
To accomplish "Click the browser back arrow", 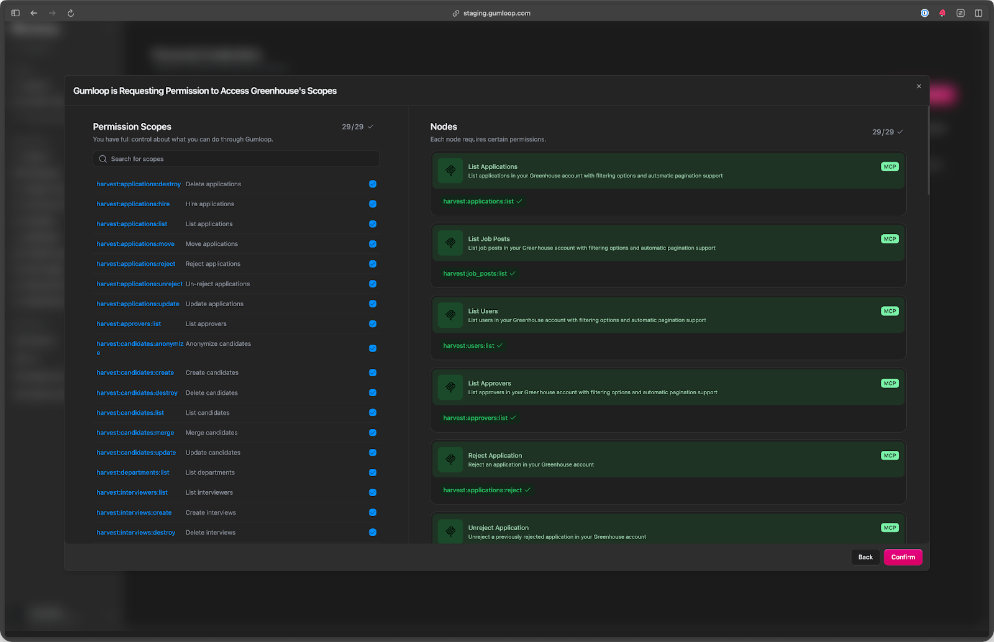I will click(34, 13).
